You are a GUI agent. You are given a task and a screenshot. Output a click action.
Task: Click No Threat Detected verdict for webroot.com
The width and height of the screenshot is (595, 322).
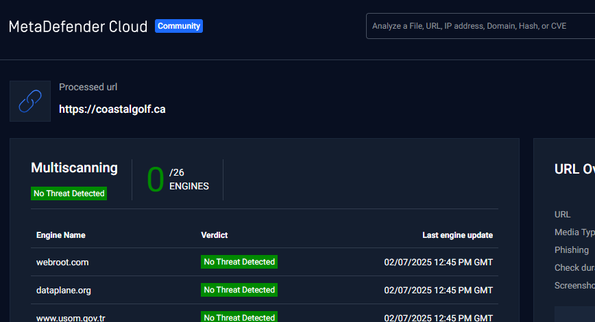click(x=239, y=262)
